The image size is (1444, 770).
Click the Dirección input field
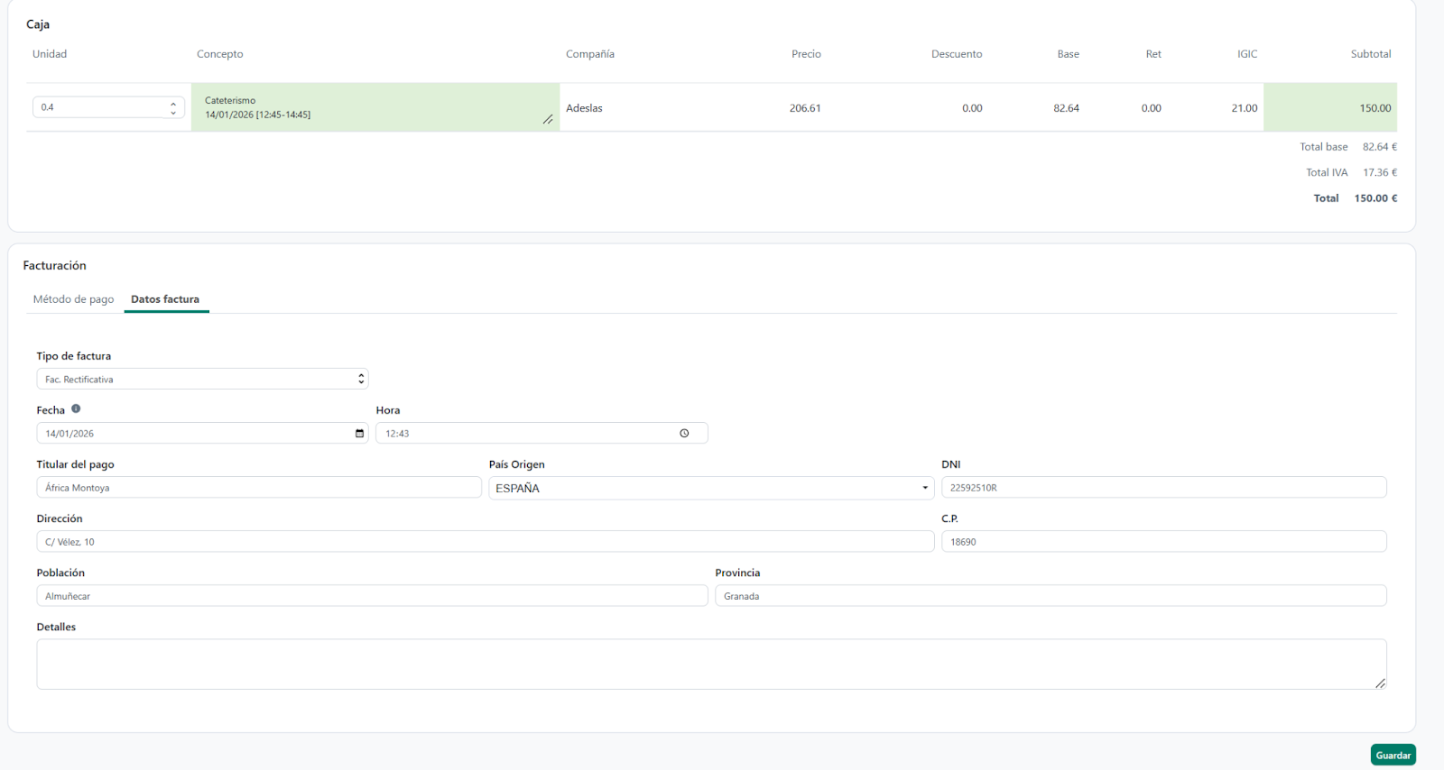[x=485, y=542]
